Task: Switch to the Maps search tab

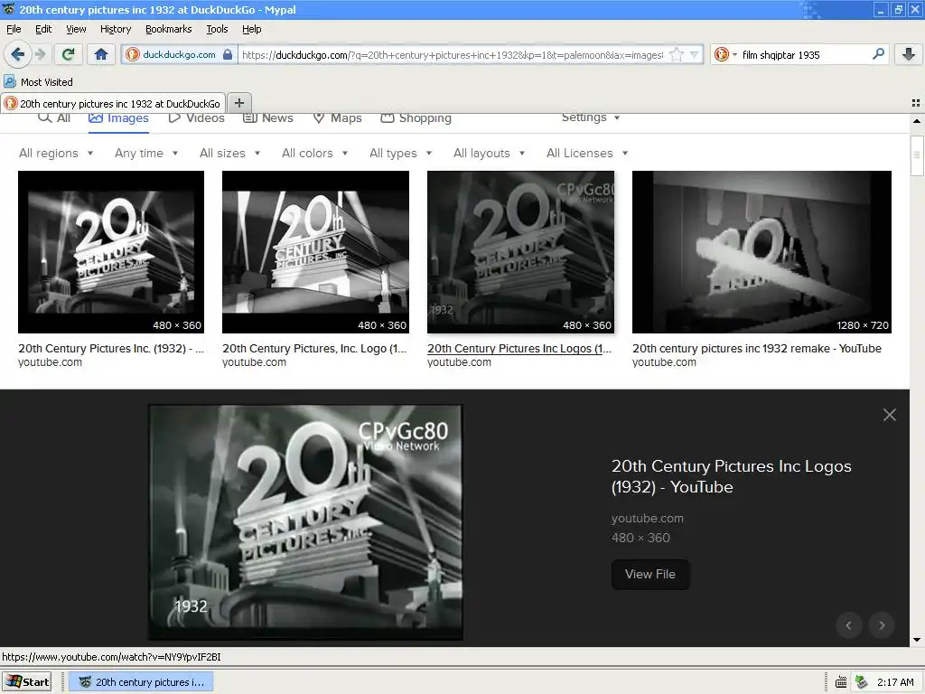Action: (337, 118)
